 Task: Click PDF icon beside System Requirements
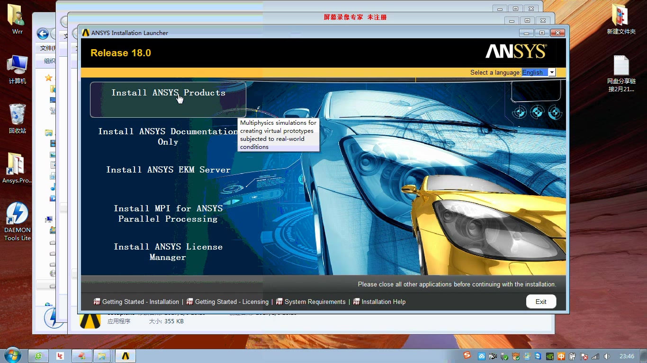point(279,302)
